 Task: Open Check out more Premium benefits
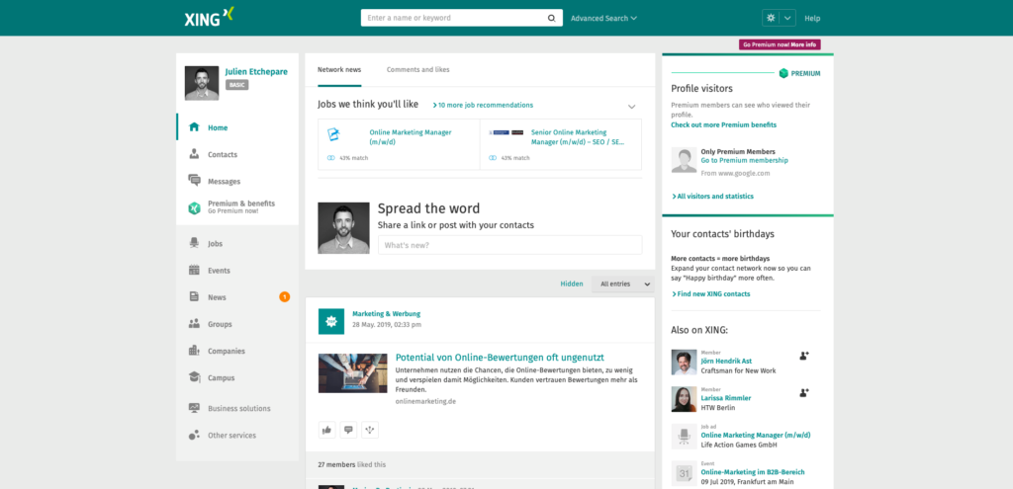pyautogui.click(x=723, y=124)
